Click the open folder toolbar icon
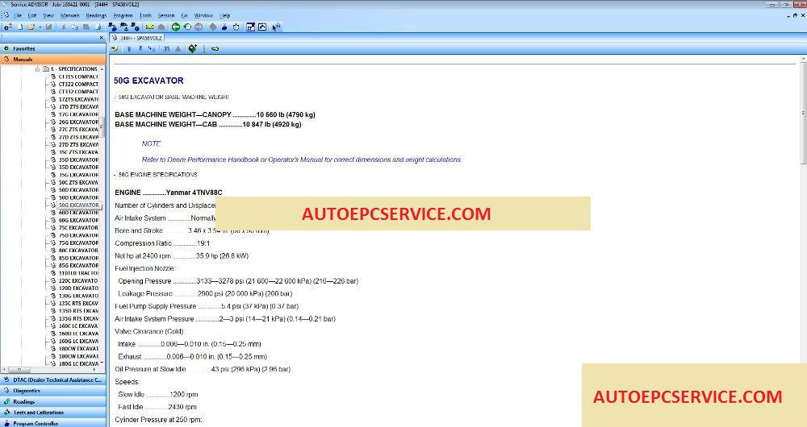Image resolution: width=807 pixels, height=427 pixels. [x=31, y=27]
